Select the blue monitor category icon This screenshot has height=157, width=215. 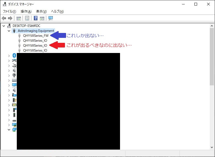(14, 85)
